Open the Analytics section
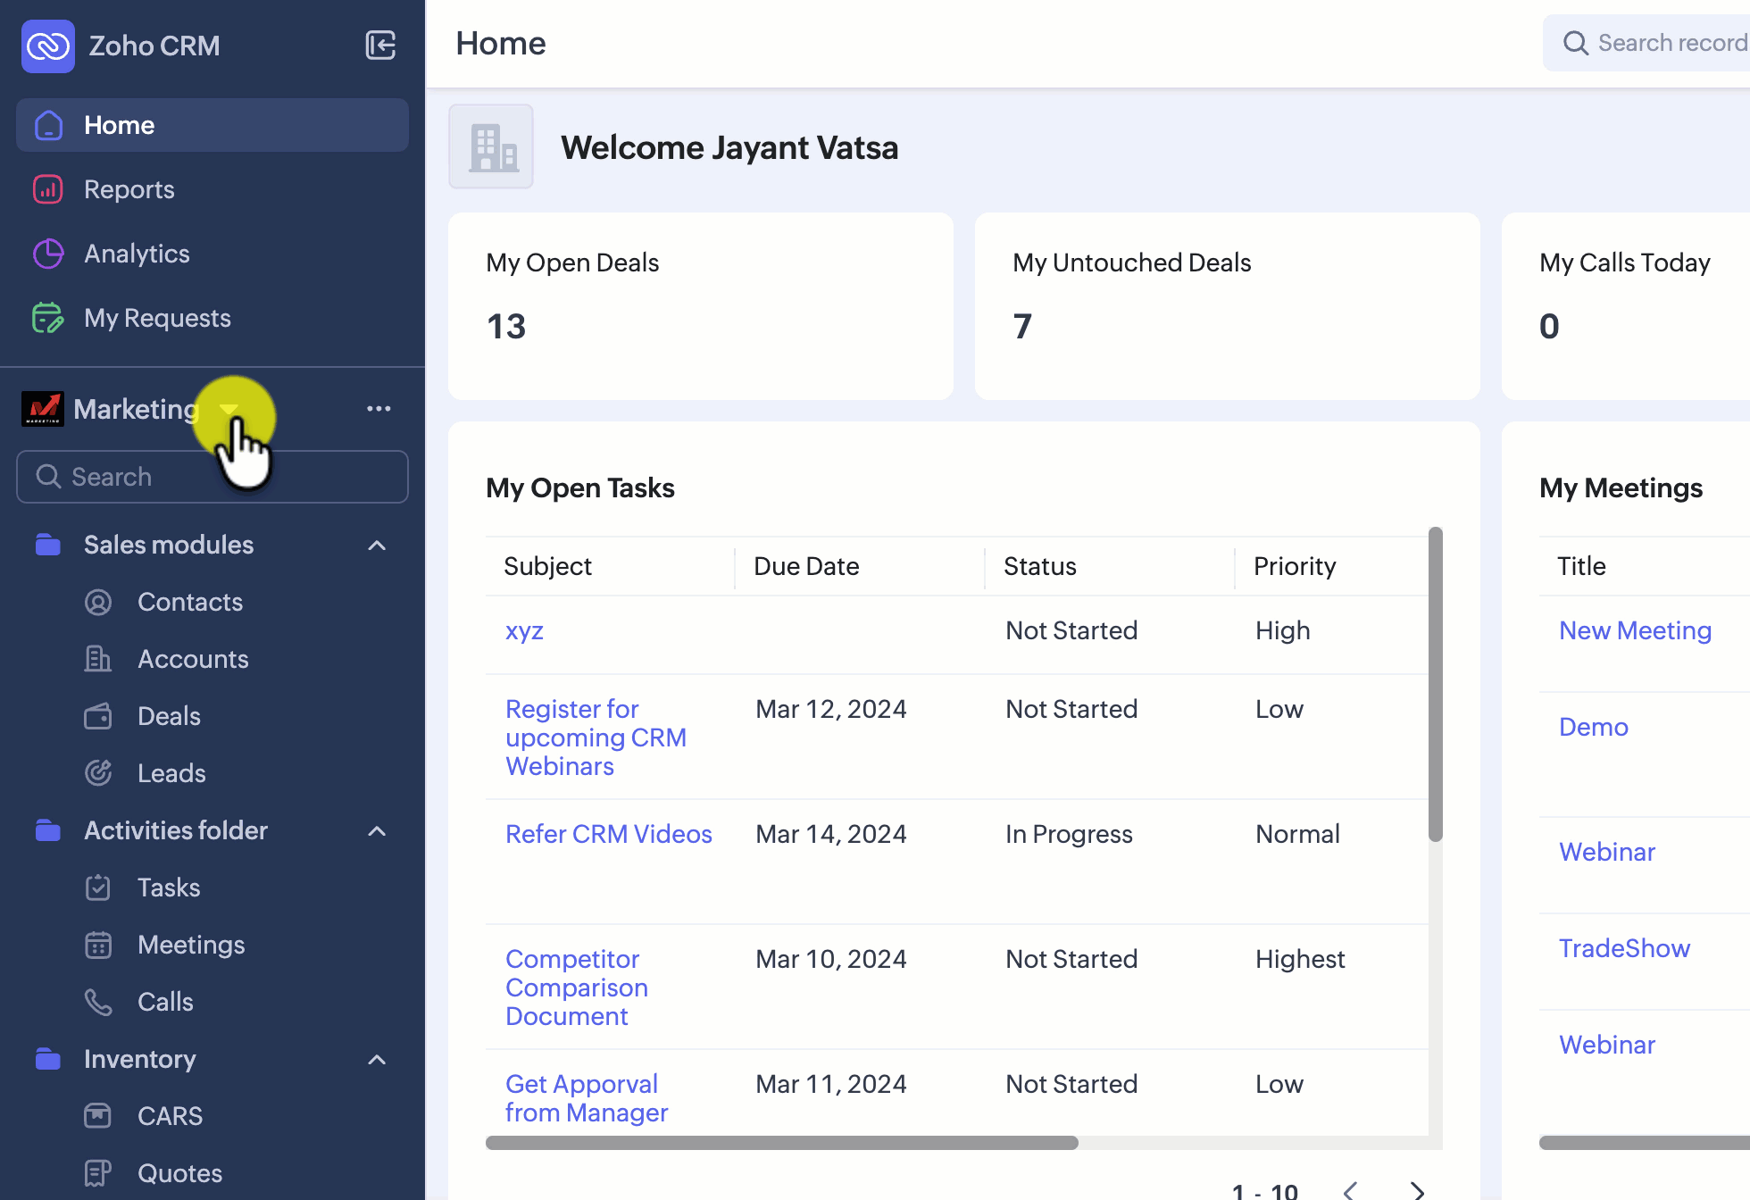1750x1200 pixels. pyautogui.click(x=137, y=254)
